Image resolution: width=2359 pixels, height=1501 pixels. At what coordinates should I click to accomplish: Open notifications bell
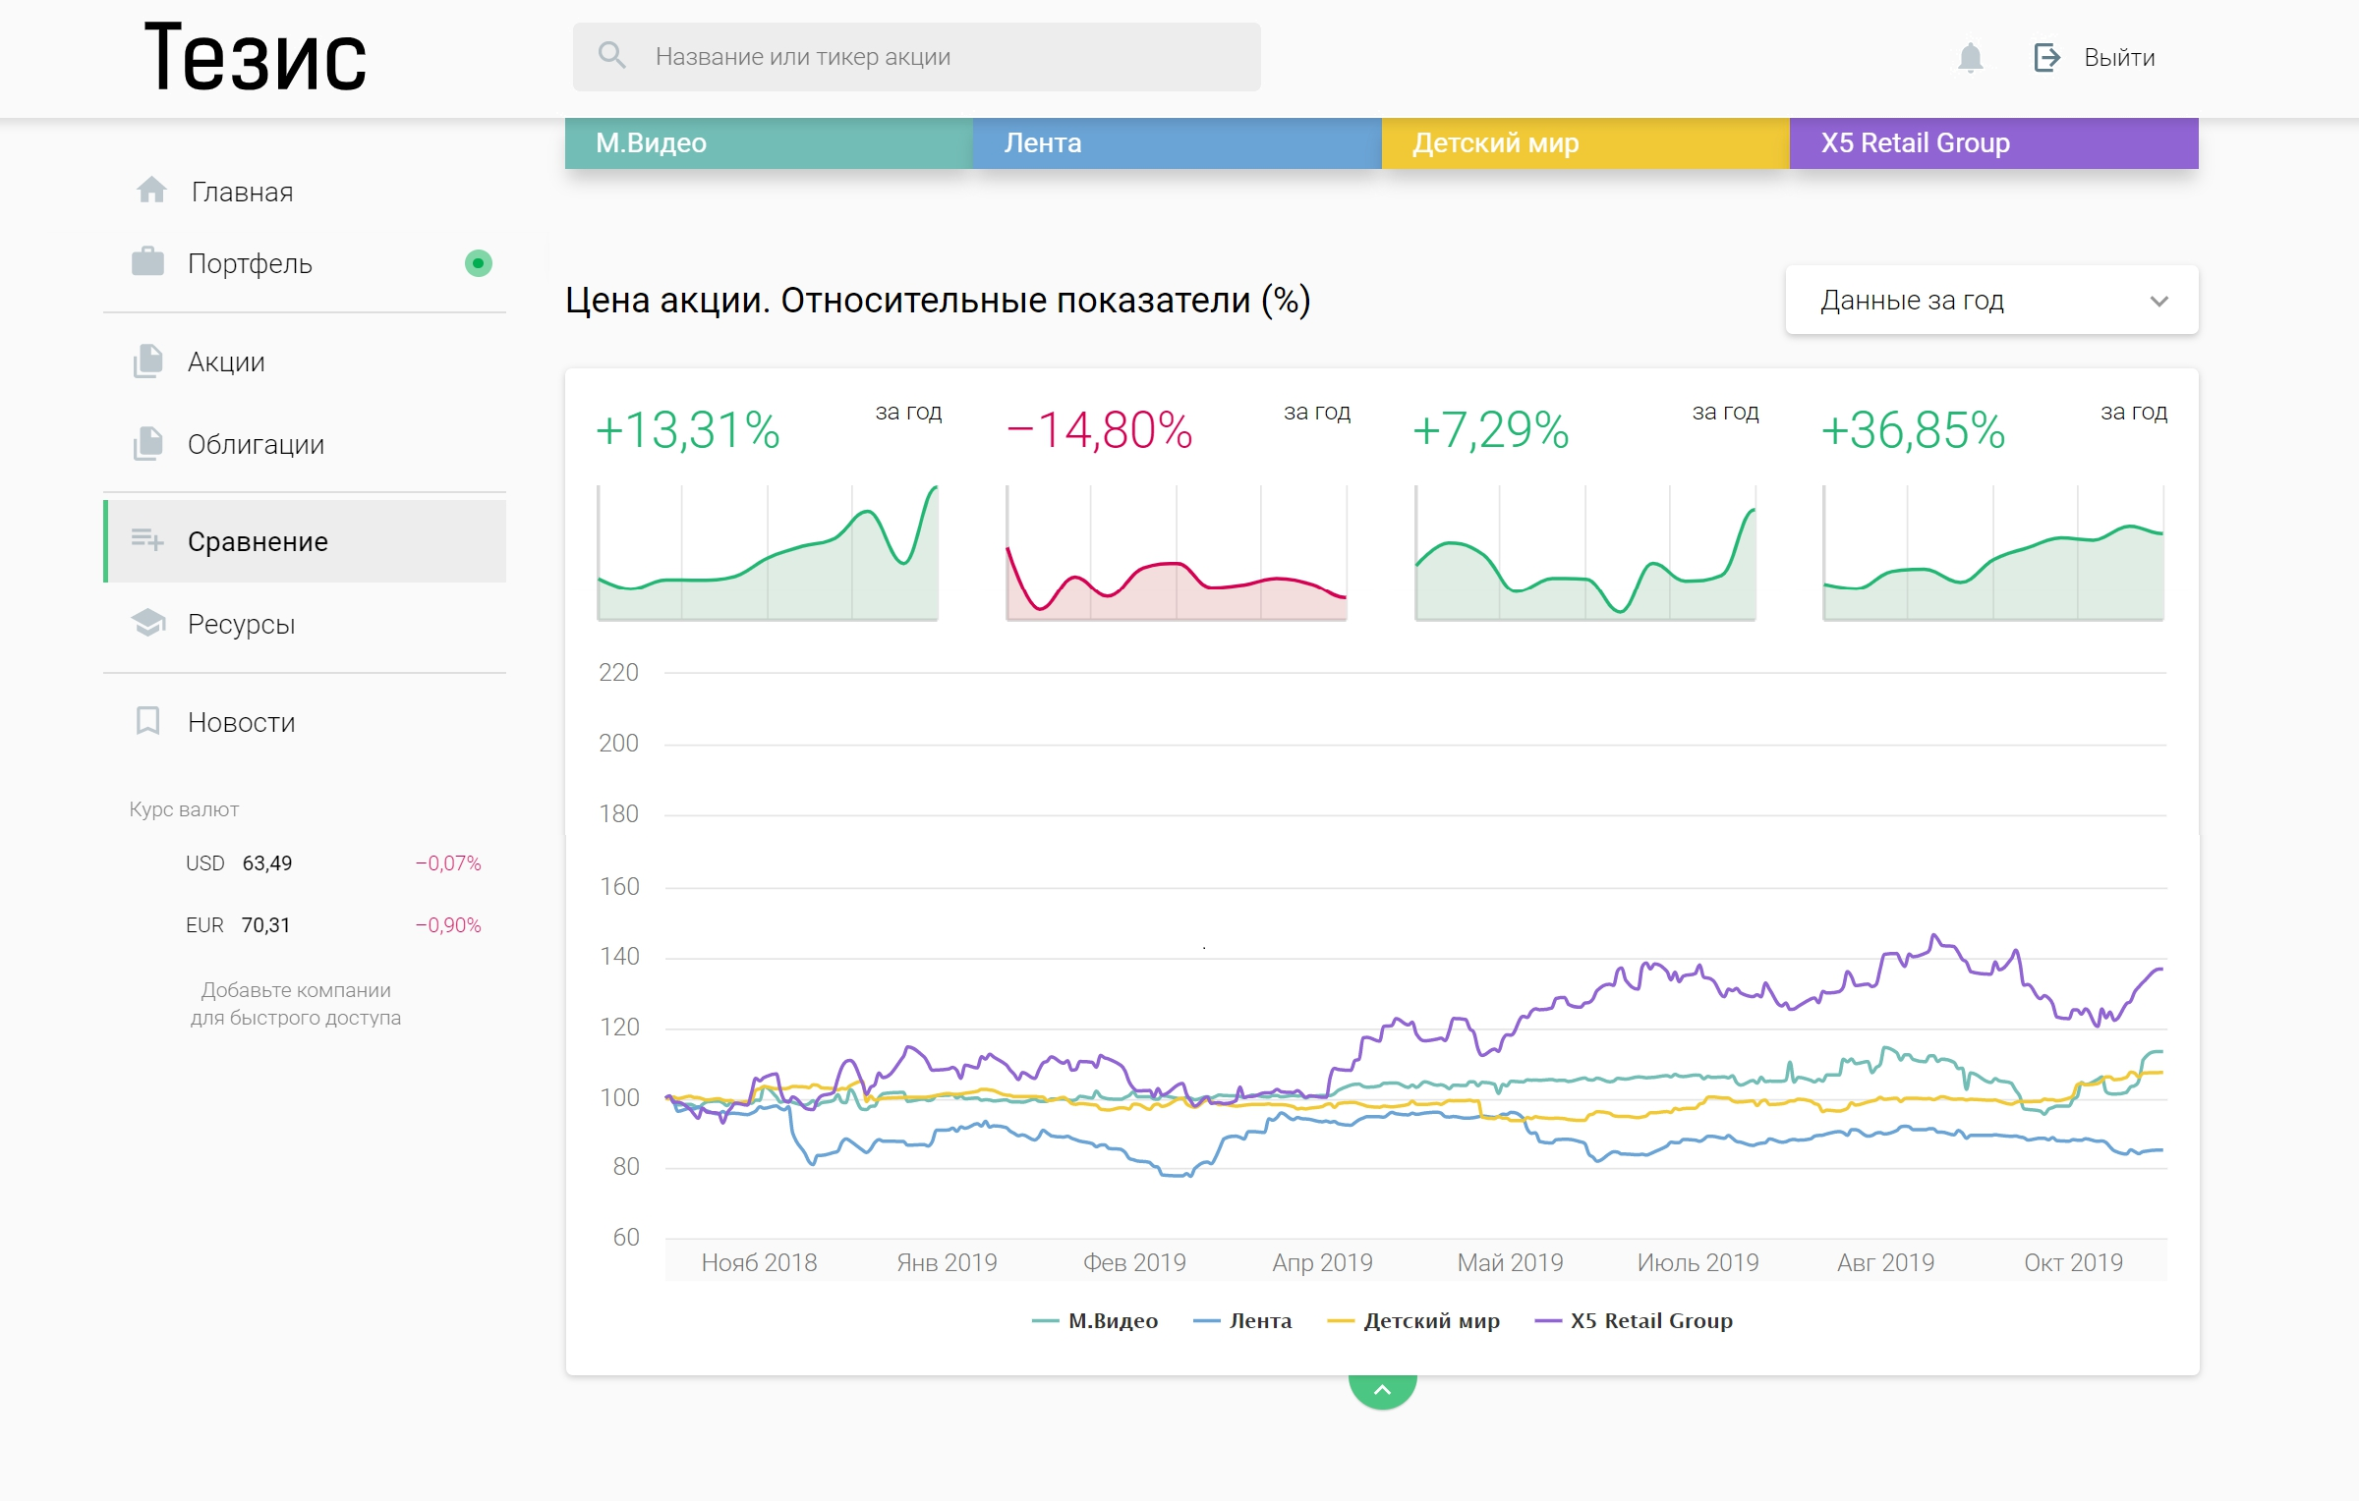(1970, 57)
